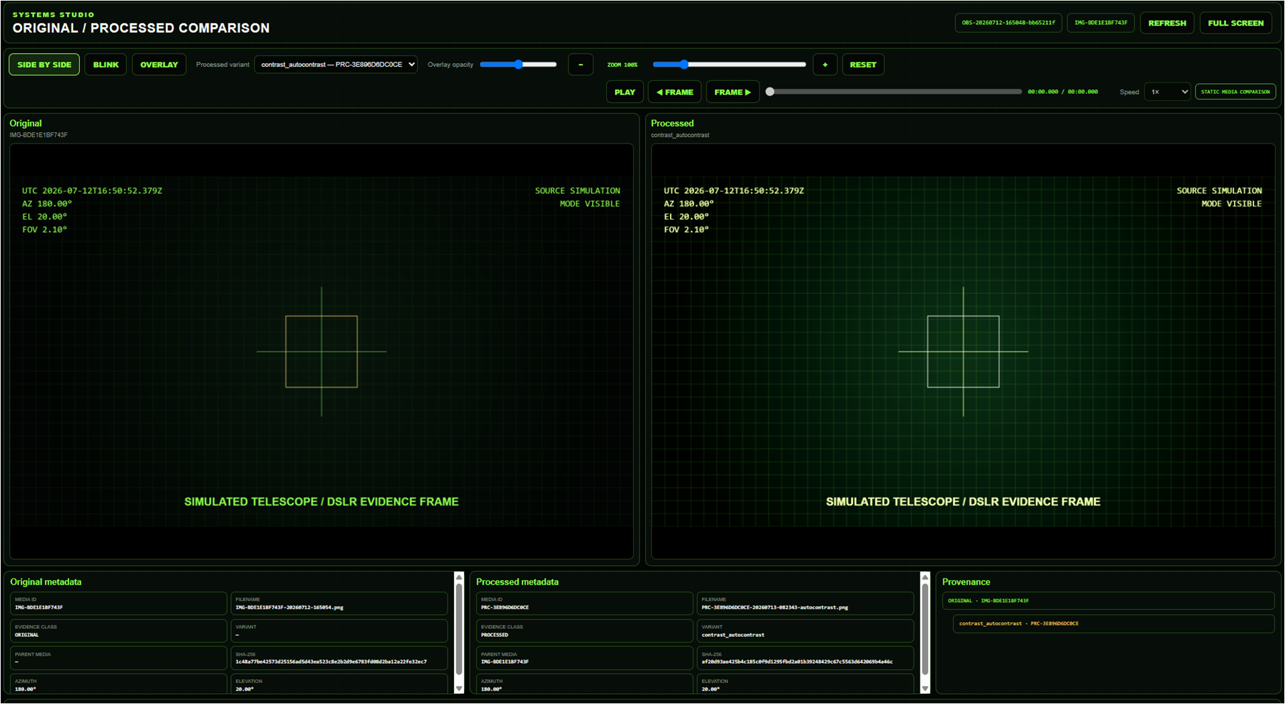This screenshot has width=1285, height=704.
Task: Switch to Side By Side view mode
Action: tap(44, 64)
